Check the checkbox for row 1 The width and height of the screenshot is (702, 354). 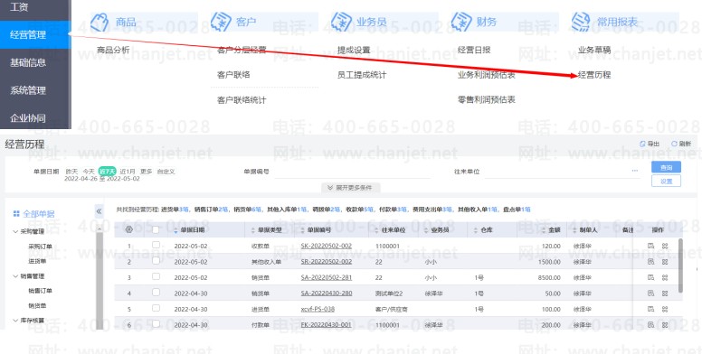(156, 245)
